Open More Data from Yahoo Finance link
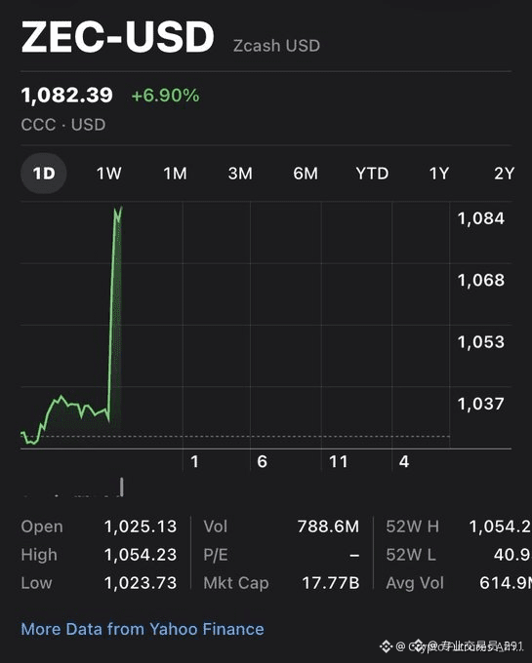The height and width of the screenshot is (663, 532). [x=143, y=629]
